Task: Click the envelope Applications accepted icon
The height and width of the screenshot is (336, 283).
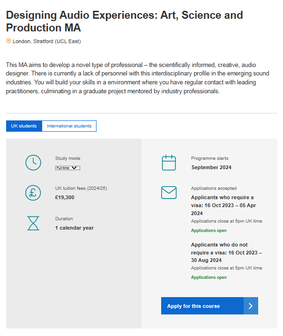Action: [169, 193]
